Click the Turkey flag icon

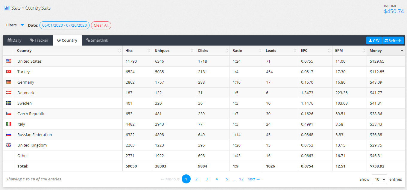click(9, 72)
